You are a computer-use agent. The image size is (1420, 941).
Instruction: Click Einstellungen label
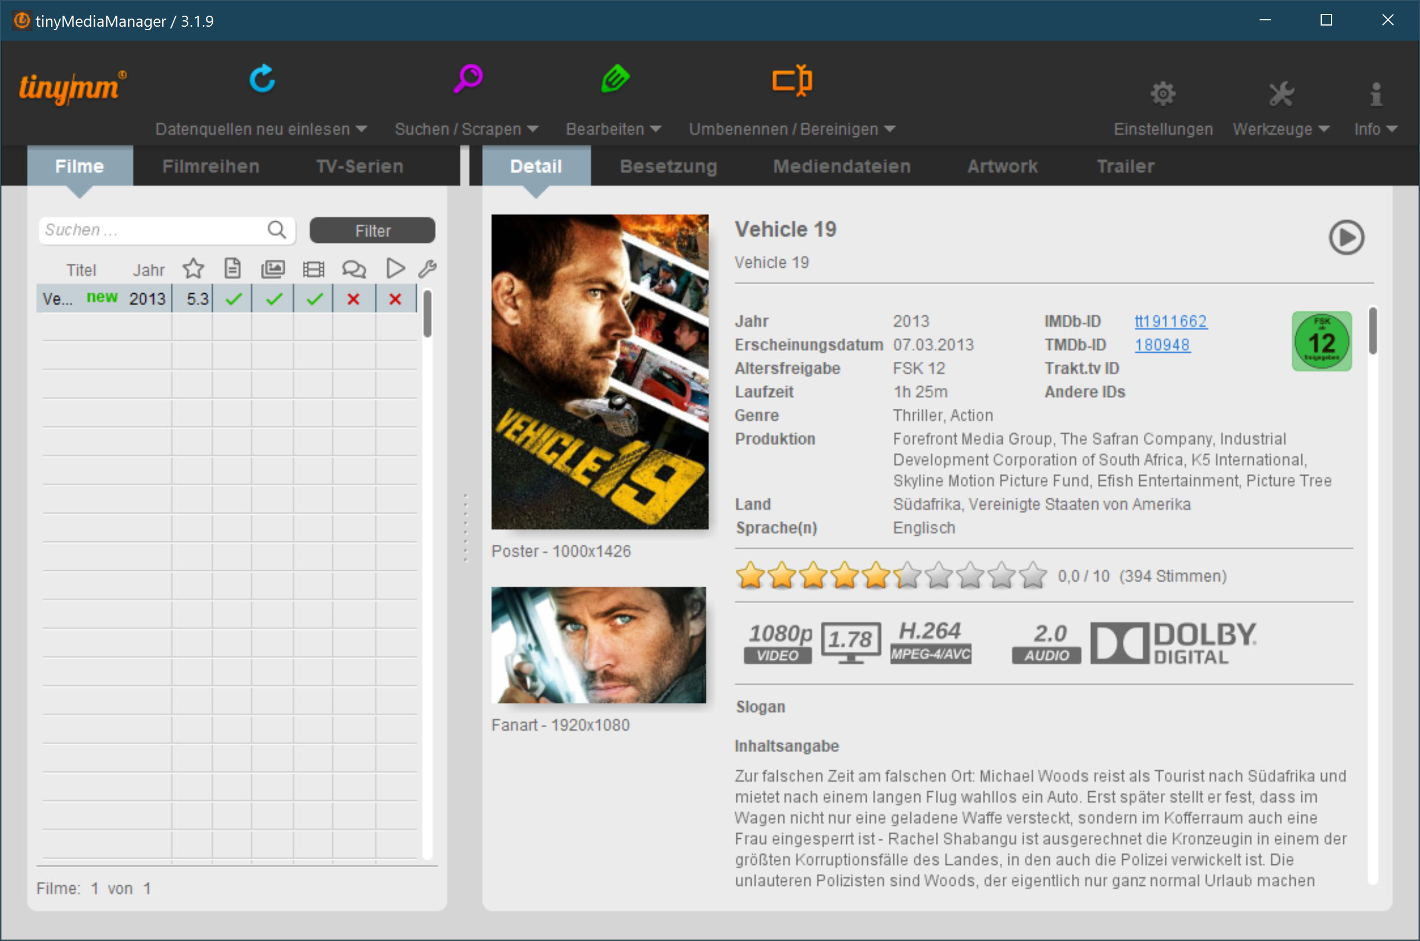coord(1163,129)
